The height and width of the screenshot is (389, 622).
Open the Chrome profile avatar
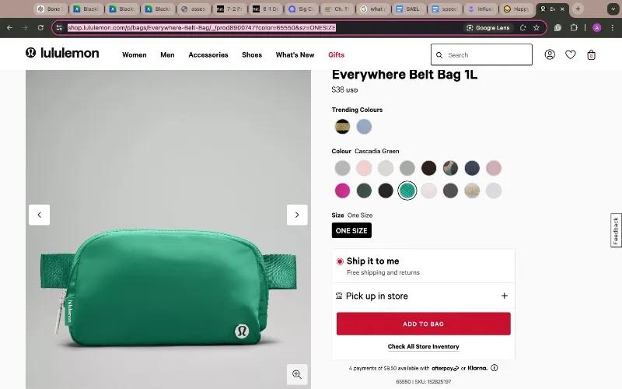click(x=596, y=28)
